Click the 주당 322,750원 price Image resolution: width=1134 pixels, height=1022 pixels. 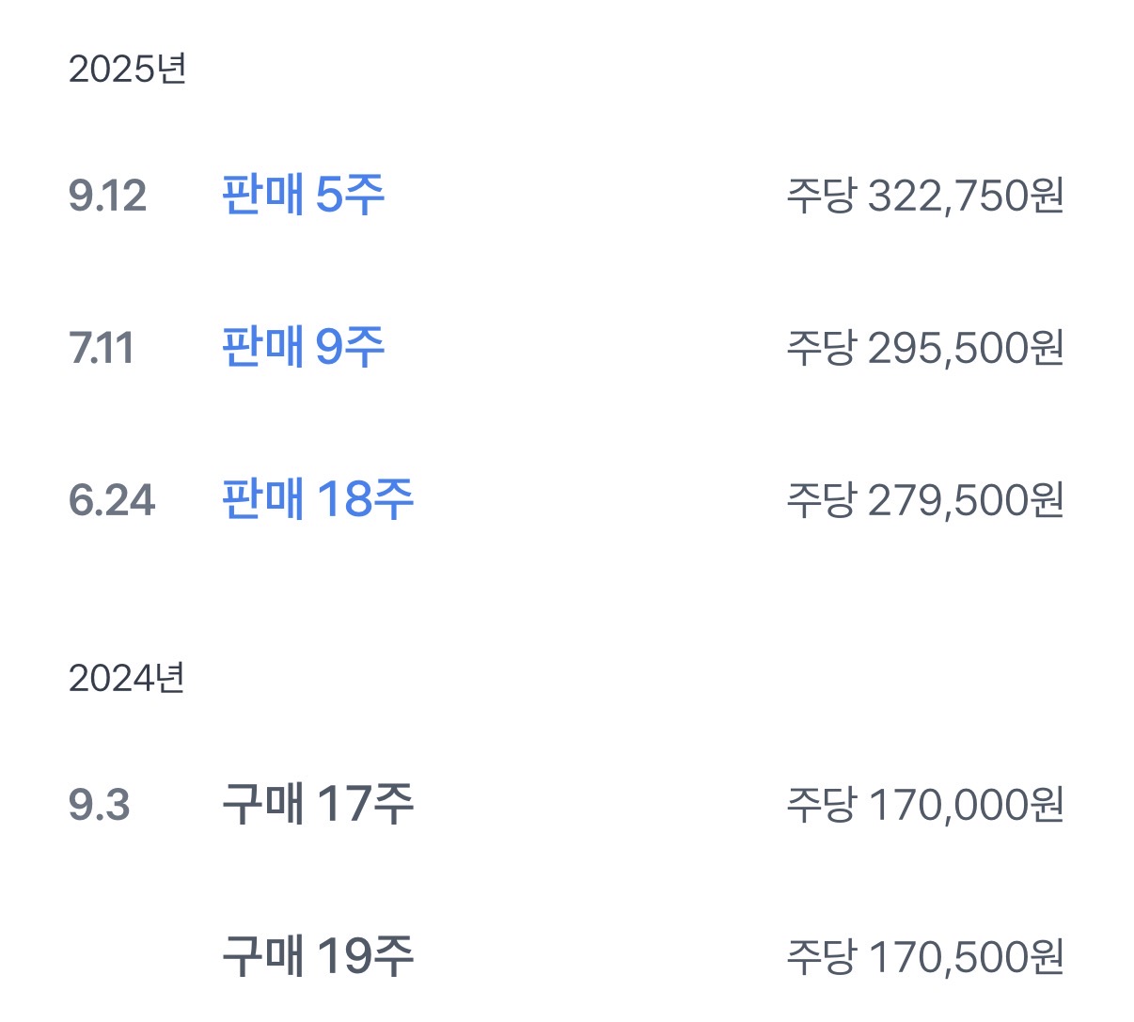pyautogui.click(x=924, y=196)
